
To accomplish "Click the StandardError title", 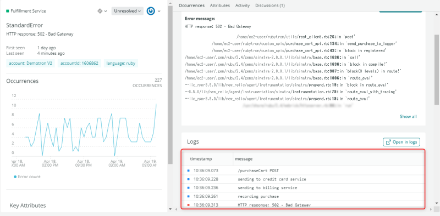I will (x=24, y=25).
